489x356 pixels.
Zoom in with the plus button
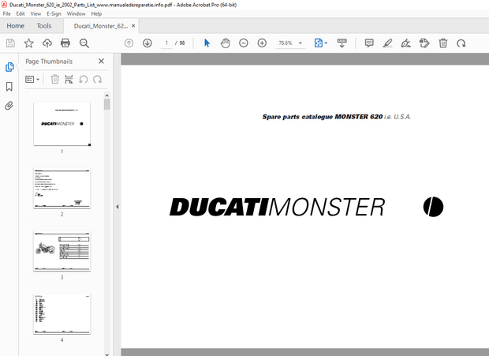pyautogui.click(x=262, y=43)
